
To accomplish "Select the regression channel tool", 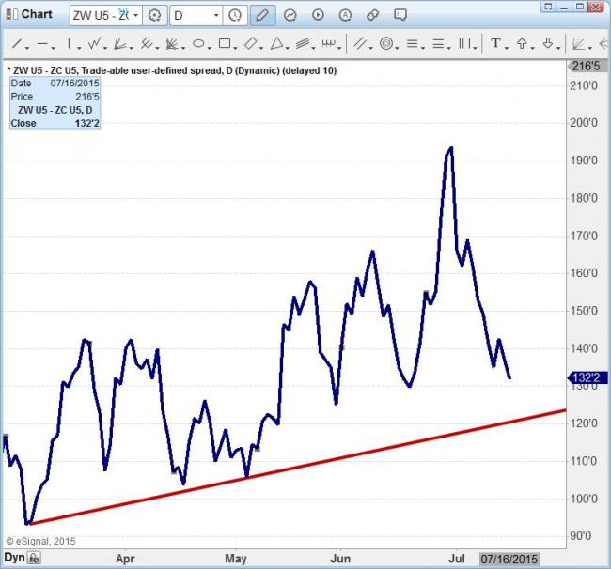I will [303, 43].
